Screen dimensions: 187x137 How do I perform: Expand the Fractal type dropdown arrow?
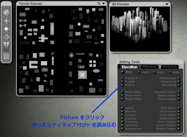[137, 78]
